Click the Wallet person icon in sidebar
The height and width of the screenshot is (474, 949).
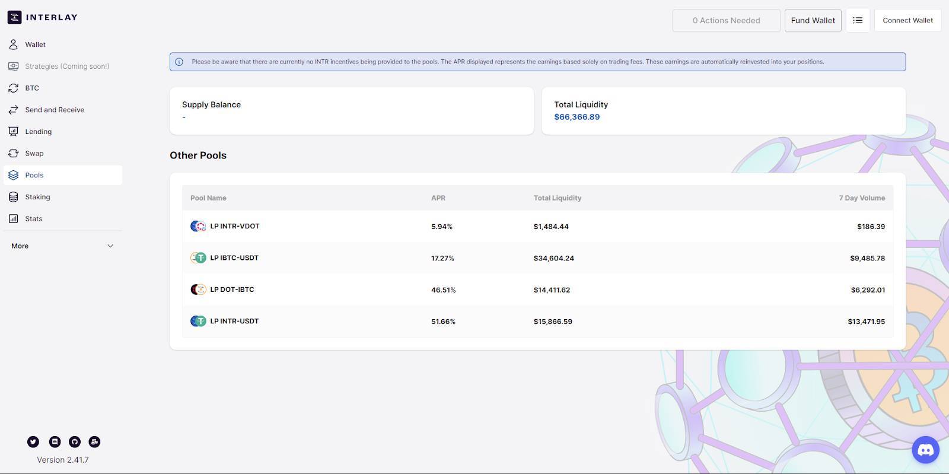13,44
